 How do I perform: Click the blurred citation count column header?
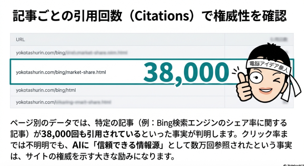coord(280,39)
